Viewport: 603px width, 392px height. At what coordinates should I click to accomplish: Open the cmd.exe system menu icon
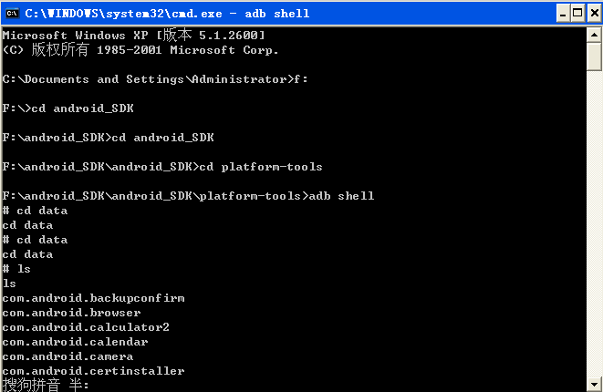[x=12, y=14]
